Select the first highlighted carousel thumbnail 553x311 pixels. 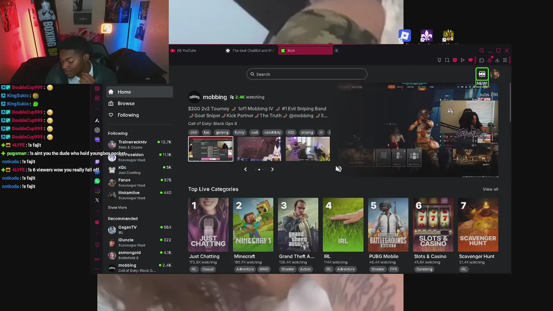(210, 149)
